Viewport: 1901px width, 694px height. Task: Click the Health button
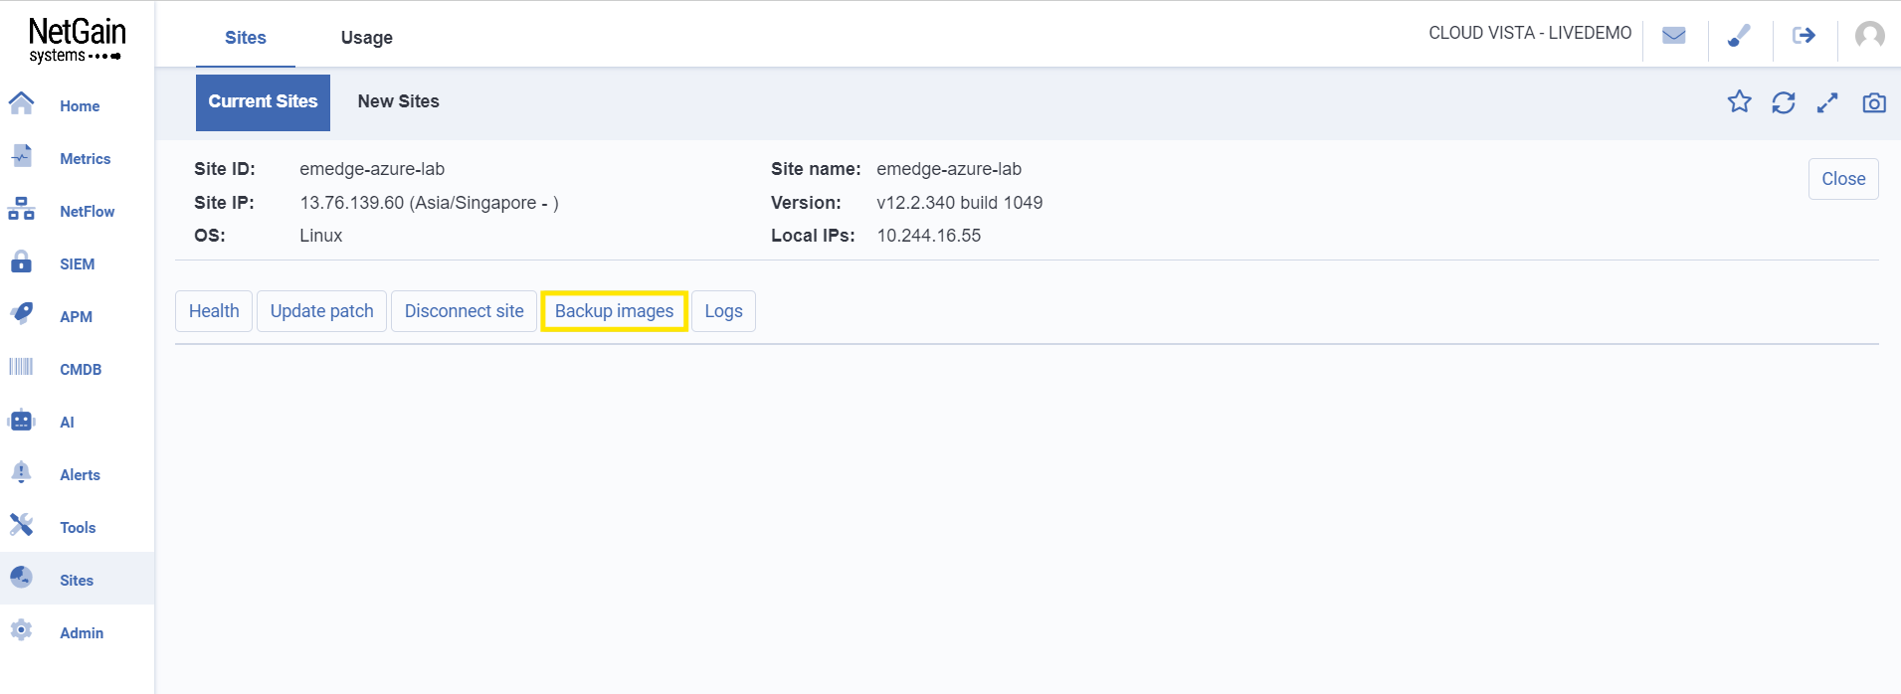[x=214, y=311]
